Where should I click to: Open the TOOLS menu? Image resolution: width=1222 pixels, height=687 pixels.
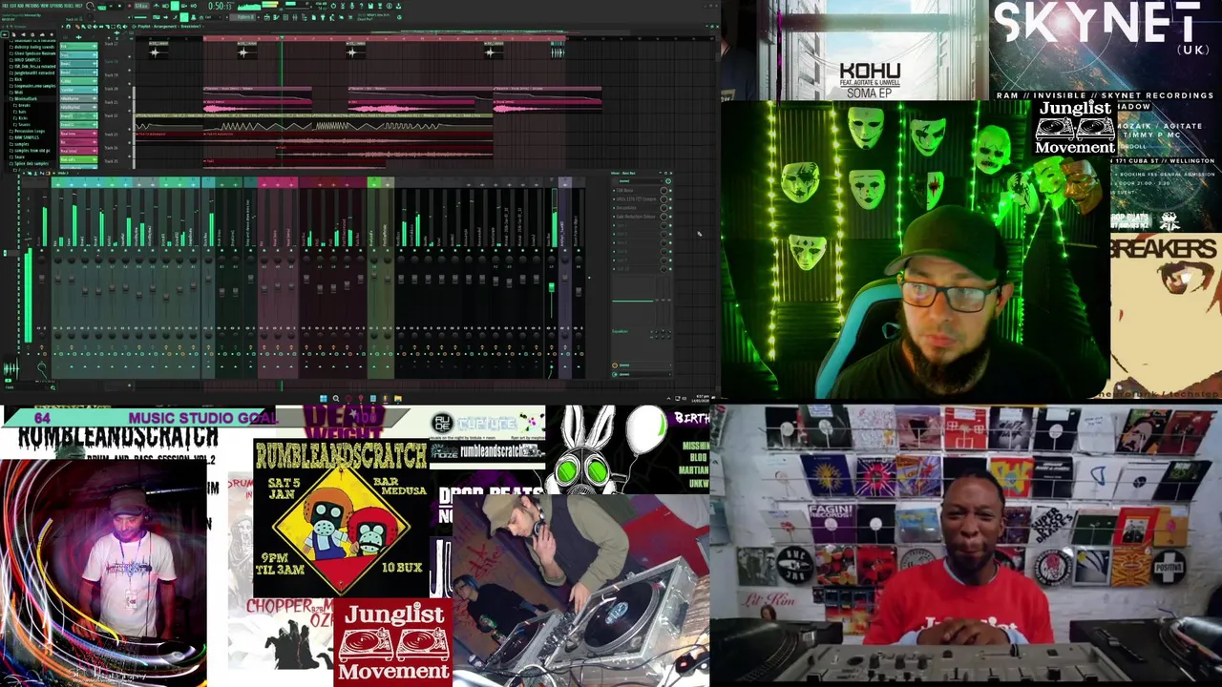pos(68,6)
